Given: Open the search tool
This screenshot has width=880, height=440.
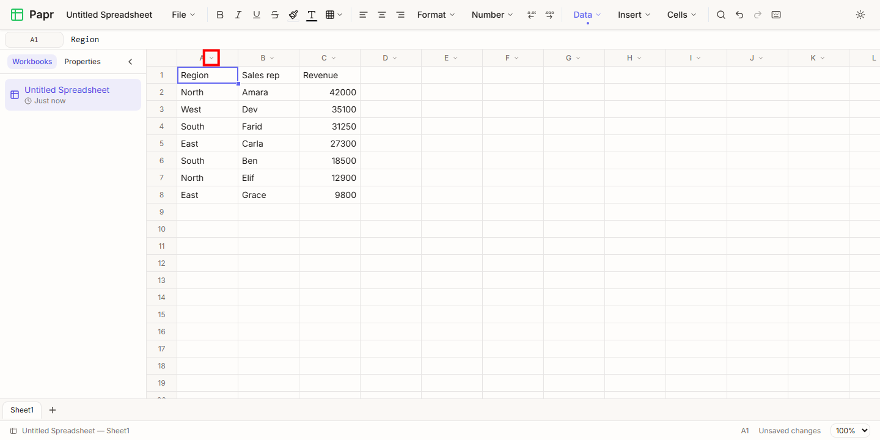Looking at the screenshot, I should tap(721, 15).
